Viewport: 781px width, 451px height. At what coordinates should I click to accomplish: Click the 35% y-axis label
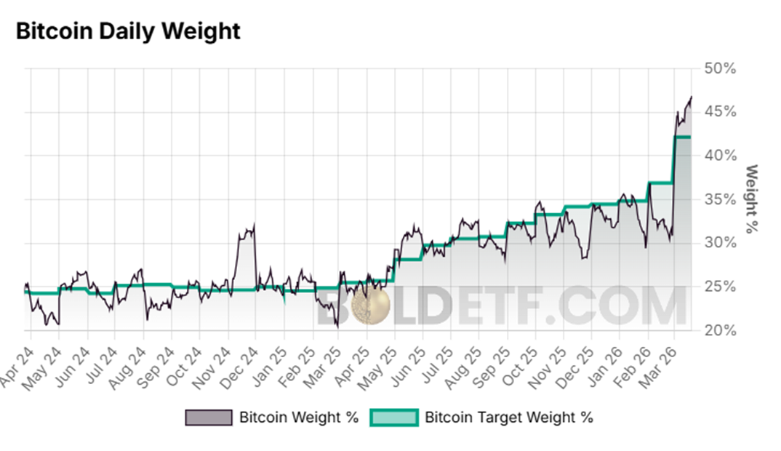click(719, 199)
